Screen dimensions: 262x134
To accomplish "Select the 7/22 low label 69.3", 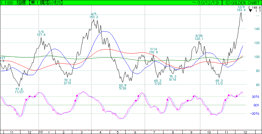I will click(158, 81).
